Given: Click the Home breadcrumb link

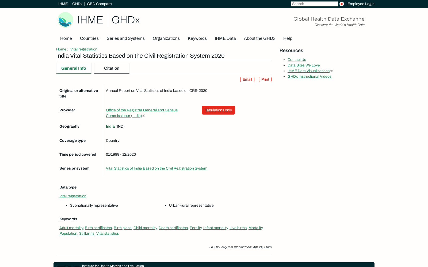Looking at the screenshot, I should pyautogui.click(x=61, y=49).
